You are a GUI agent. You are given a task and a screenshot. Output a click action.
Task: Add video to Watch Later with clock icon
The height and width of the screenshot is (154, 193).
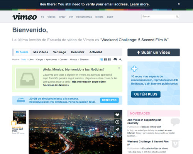point(117,122)
